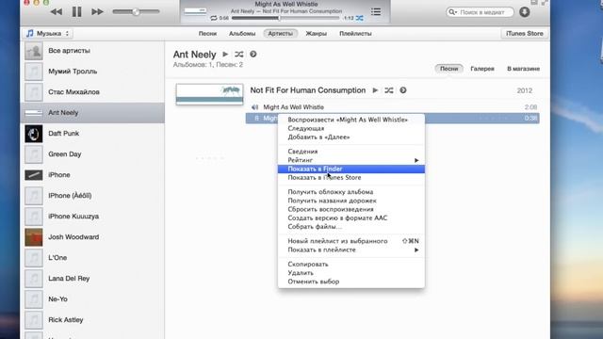The image size is (603, 339).
Task: Choose Собрать файлы... menu item
Action: tap(351, 227)
